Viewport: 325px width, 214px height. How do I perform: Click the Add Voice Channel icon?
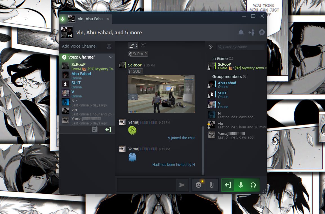coord(109,46)
